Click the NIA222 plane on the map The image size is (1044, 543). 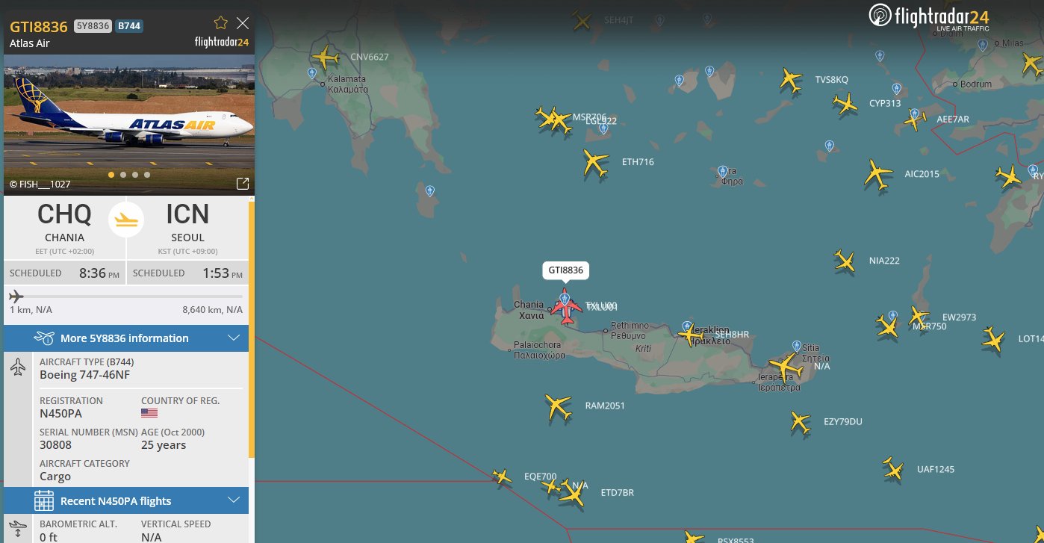tap(845, 261)
